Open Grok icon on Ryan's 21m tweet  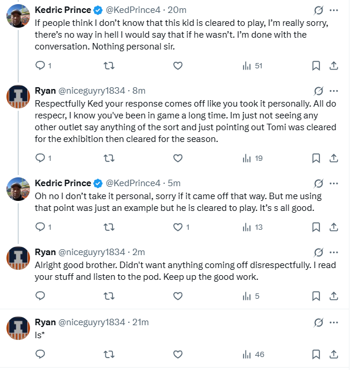pos(318,322)
